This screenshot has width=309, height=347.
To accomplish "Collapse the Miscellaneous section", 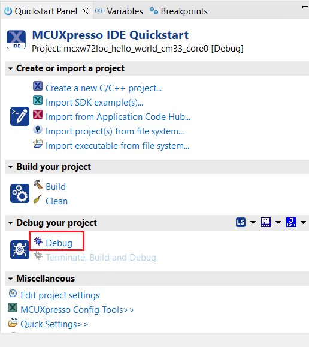I will [x=10, y=279].
